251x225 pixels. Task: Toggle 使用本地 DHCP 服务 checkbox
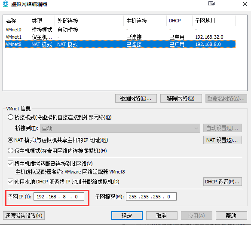10,182
